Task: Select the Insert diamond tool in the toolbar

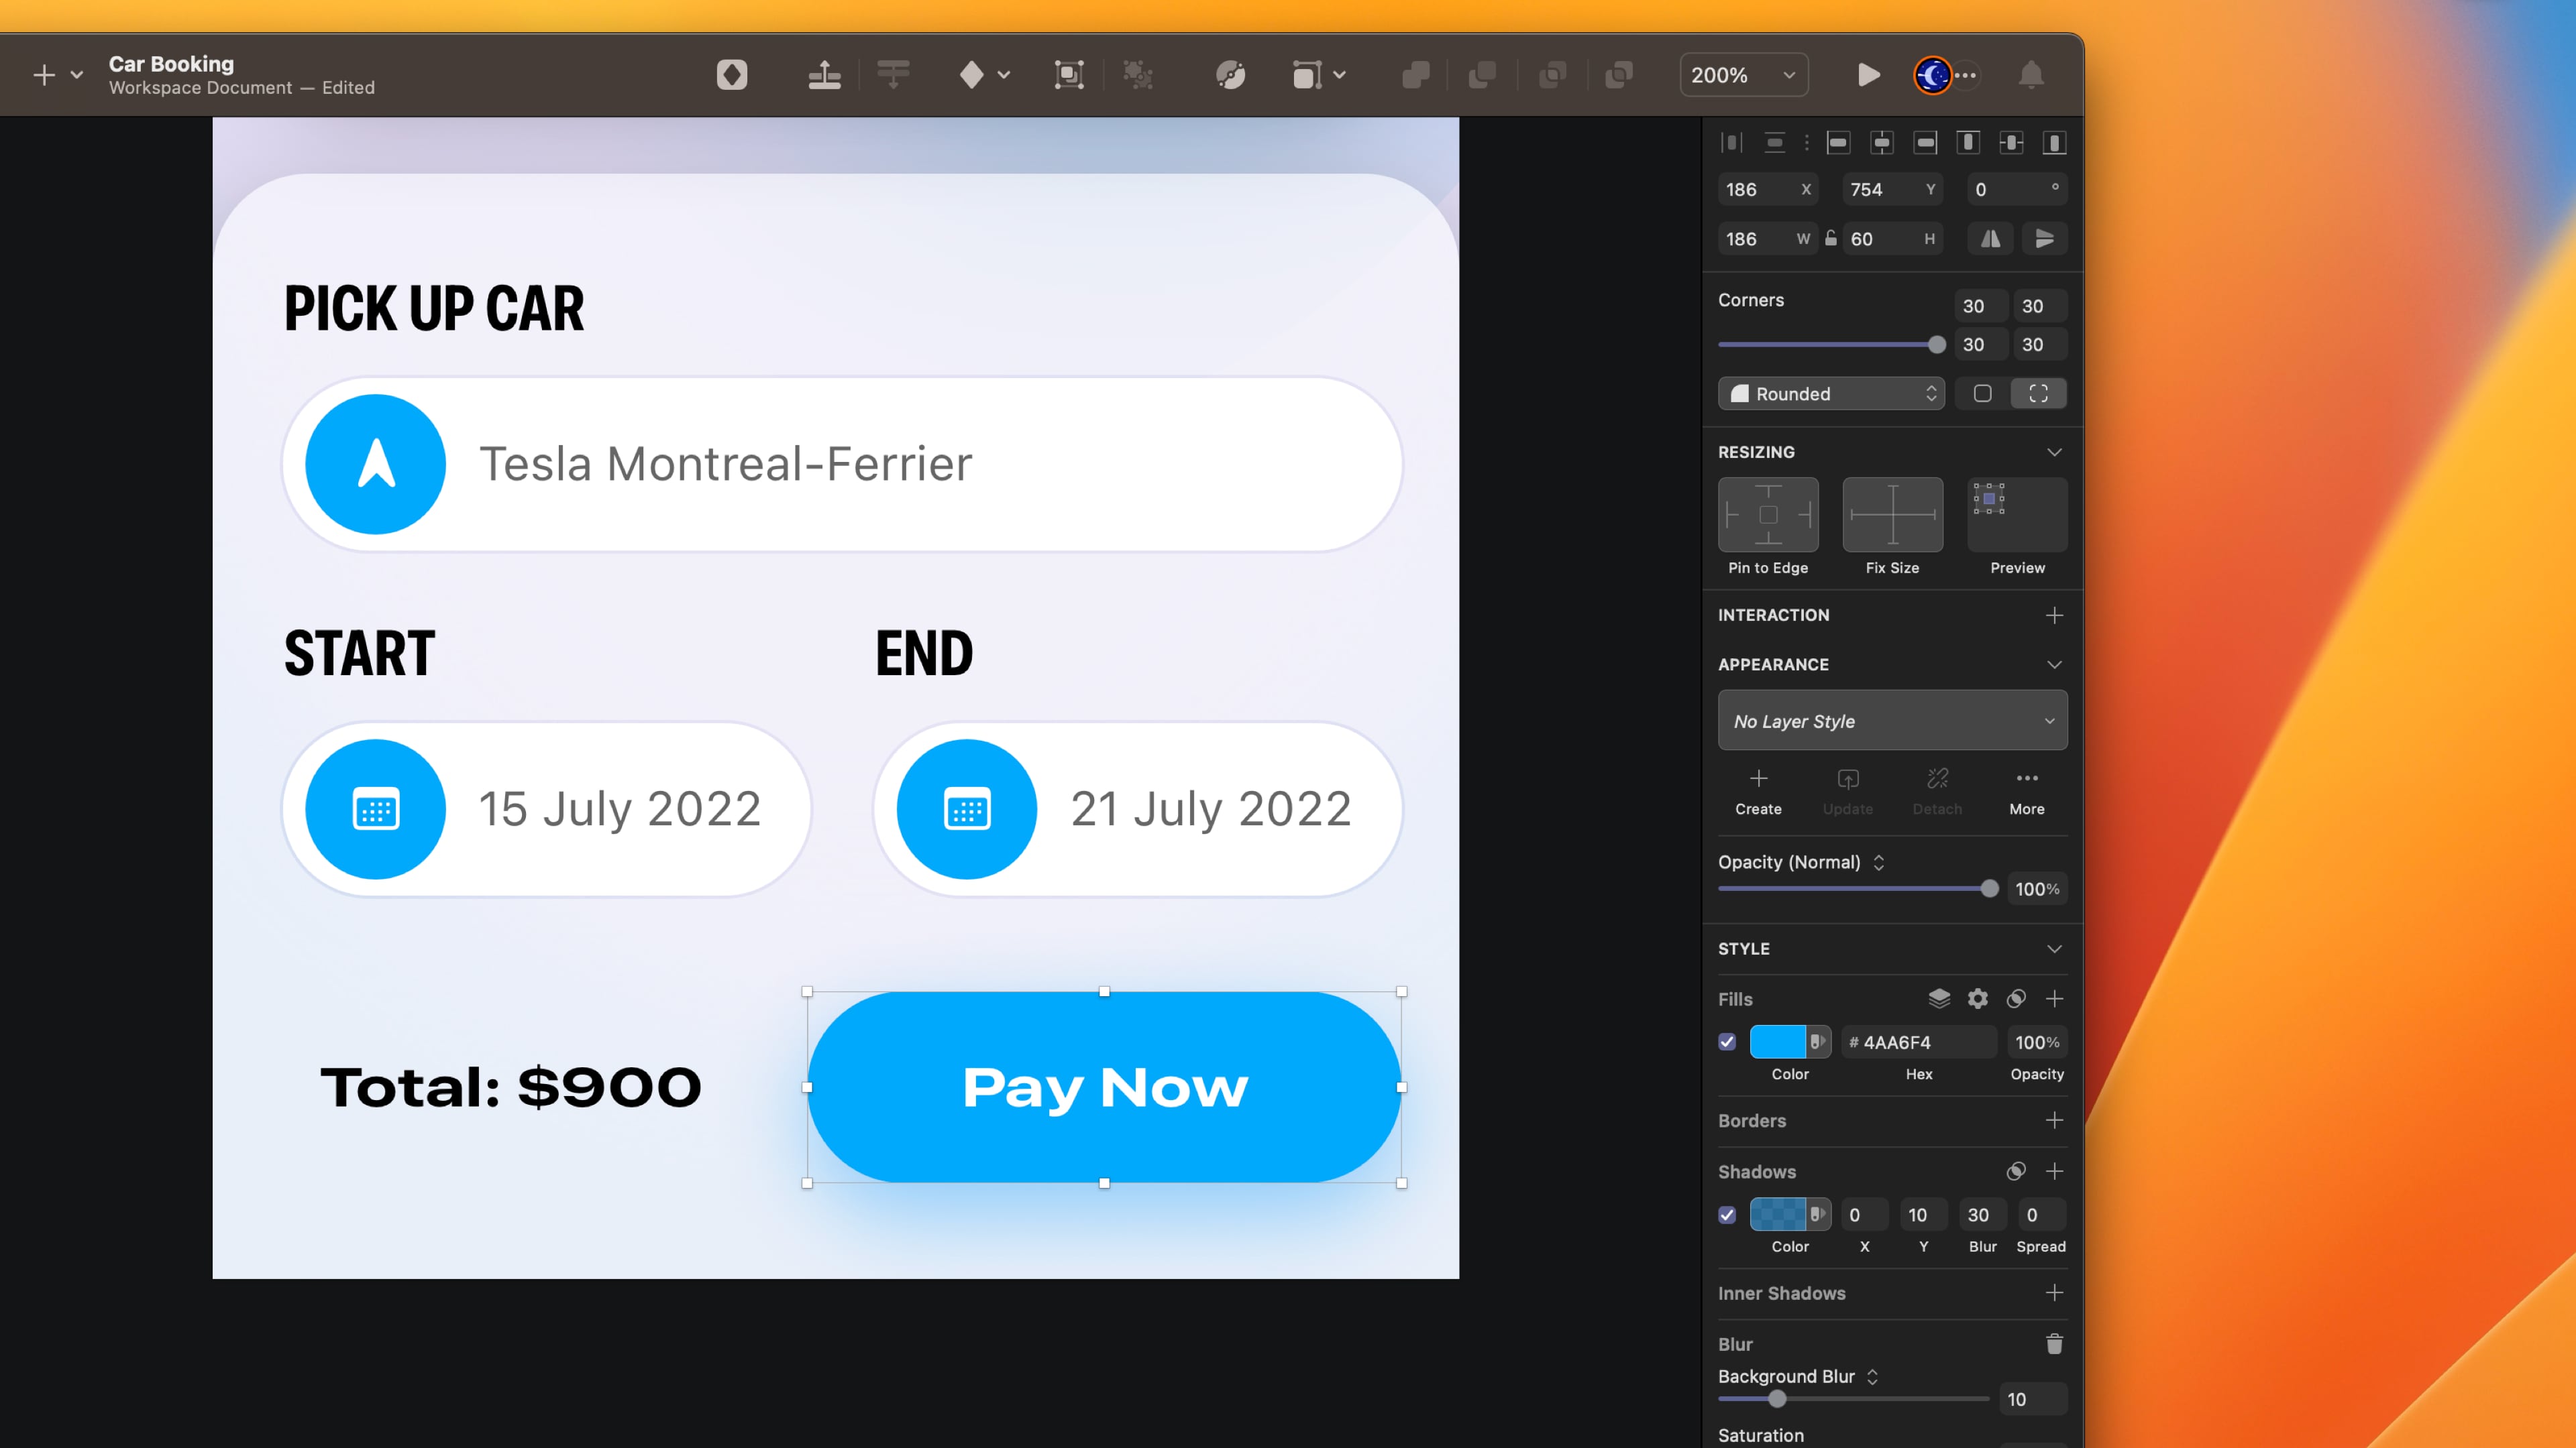Action: pyautogui.click(x=973, y=75)
